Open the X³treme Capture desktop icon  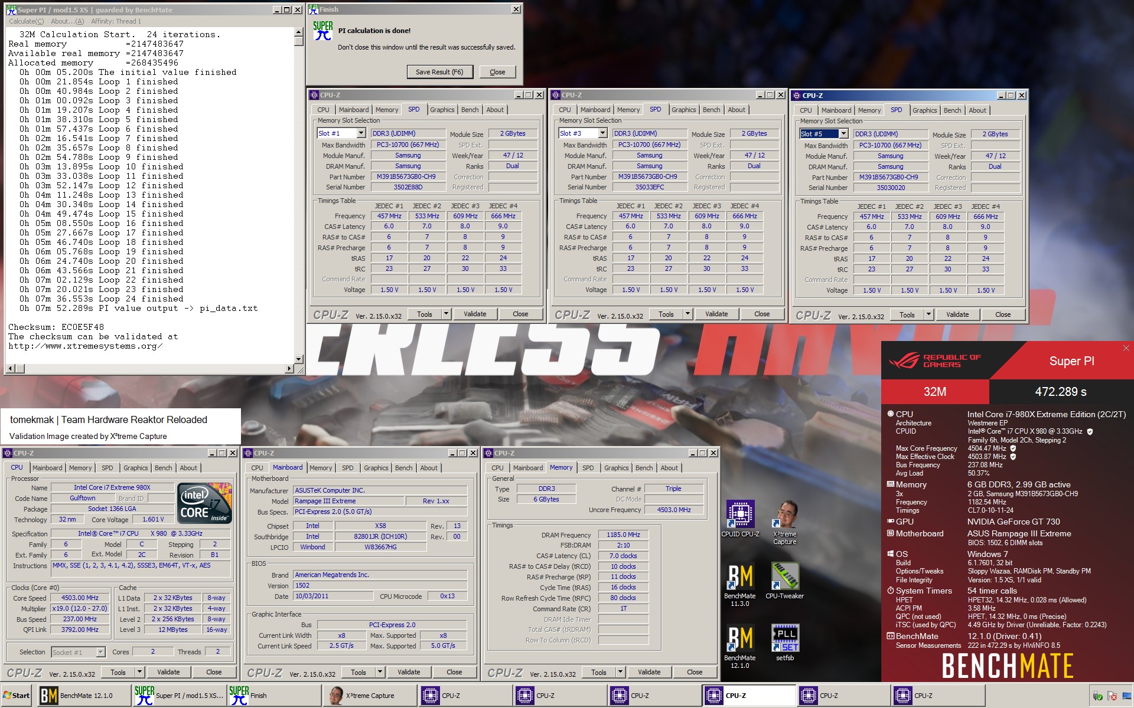785,514
